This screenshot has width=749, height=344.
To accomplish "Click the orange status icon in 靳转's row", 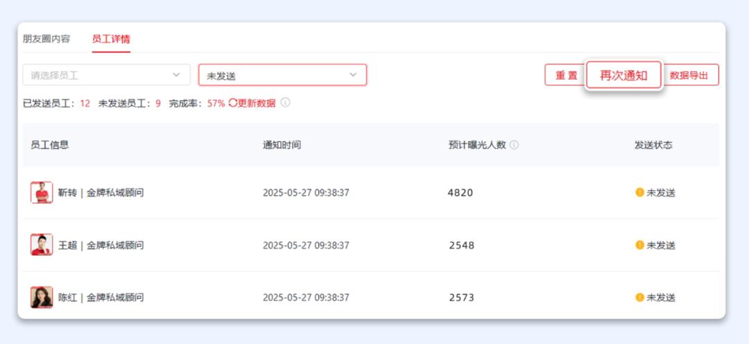I will 639,192.
